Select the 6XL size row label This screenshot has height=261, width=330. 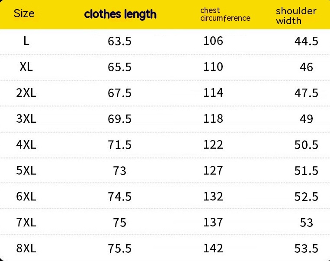26,197
